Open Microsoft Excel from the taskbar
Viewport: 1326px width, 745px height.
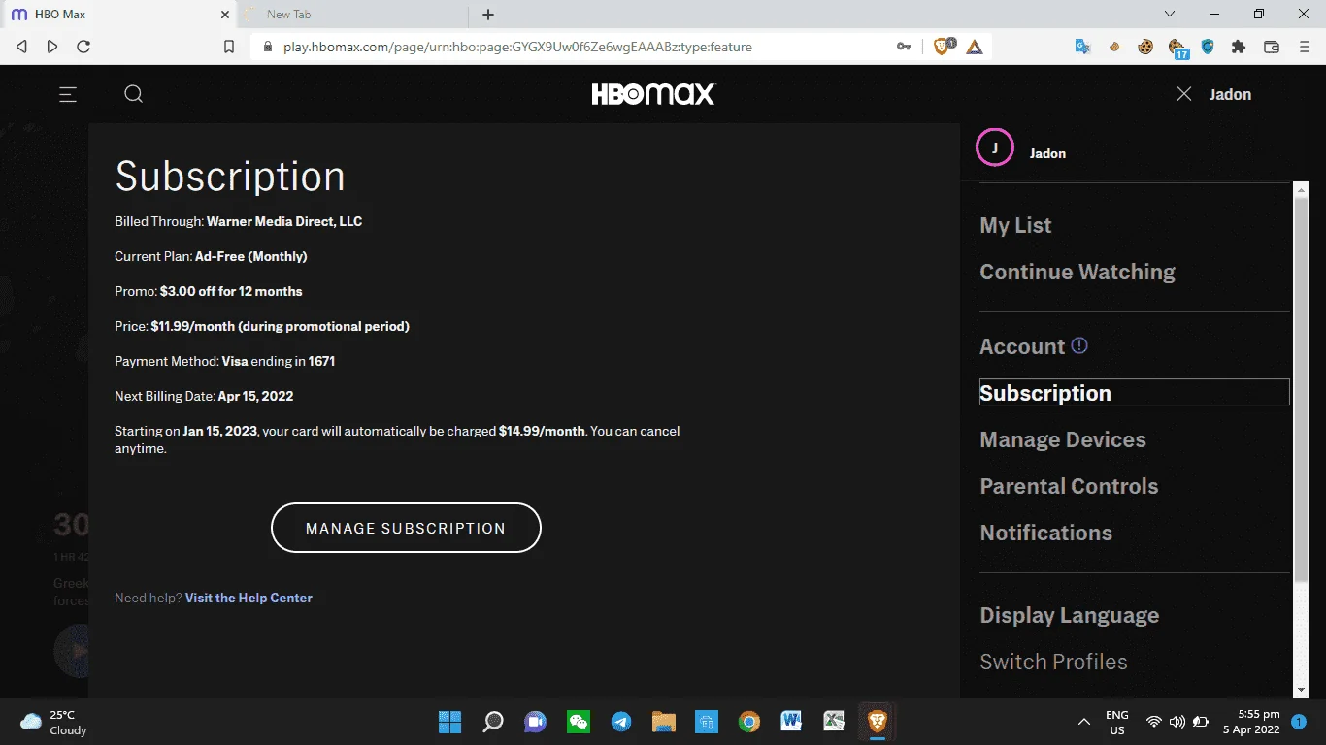[x=834, y=722]
